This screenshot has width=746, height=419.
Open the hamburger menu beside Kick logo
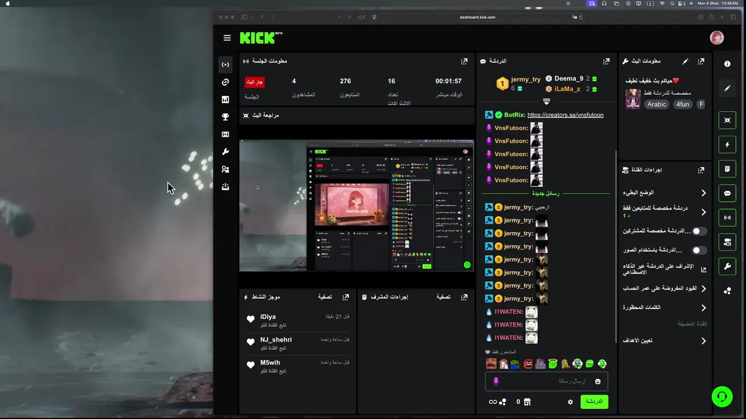227,38
